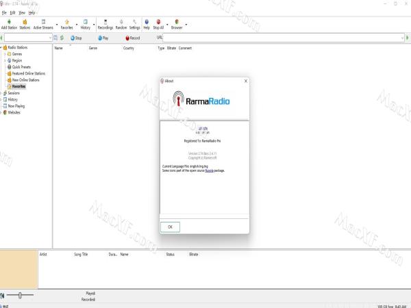Viewport: 411px width, 308px height.
Task: Click inside the URL input field
Action: 282,38
